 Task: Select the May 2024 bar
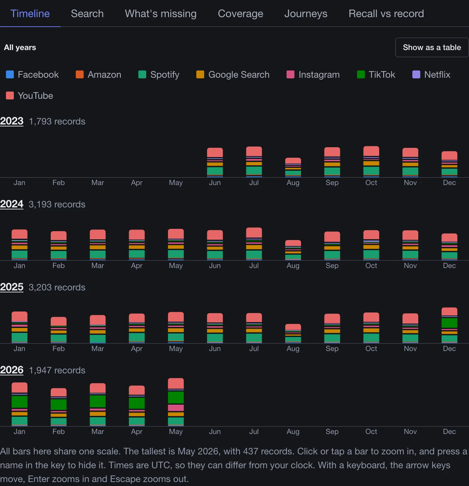pyautogui.click(x=176, y=245)
